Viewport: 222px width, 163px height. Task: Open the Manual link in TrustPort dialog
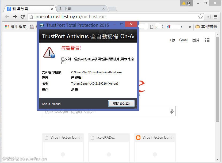coord(56,104)
